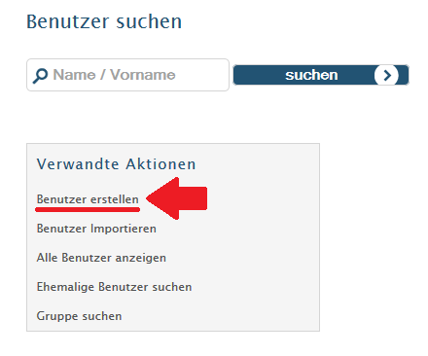The width and height of the screenshot is (428, 356).
Task: Select Alle Benutzer anzeigen
Action: pyautogui.click(x=101, y=258)
